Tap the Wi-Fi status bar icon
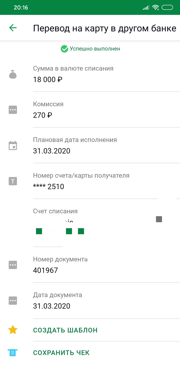Screen dimensions: 180x375 pos(155,7)
